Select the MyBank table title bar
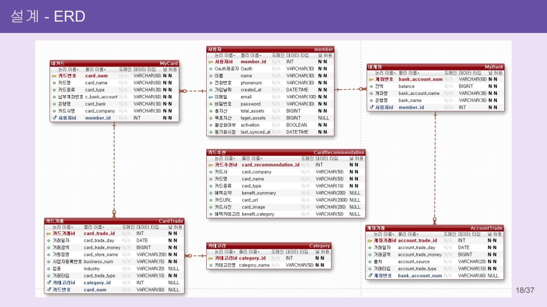This screenshot has height=307, width=547. [x=436, y=67]
